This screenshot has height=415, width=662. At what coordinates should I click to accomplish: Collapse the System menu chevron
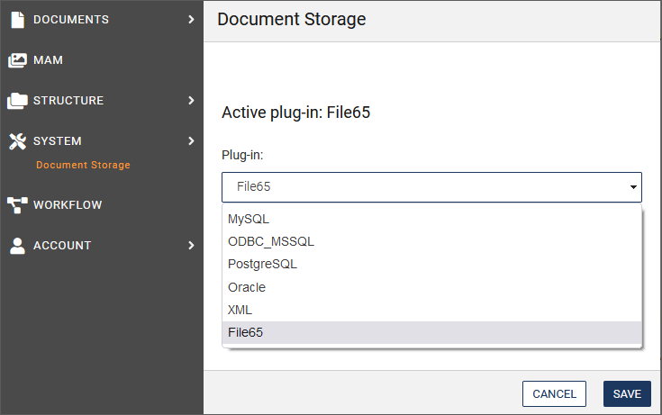[191, 141]
